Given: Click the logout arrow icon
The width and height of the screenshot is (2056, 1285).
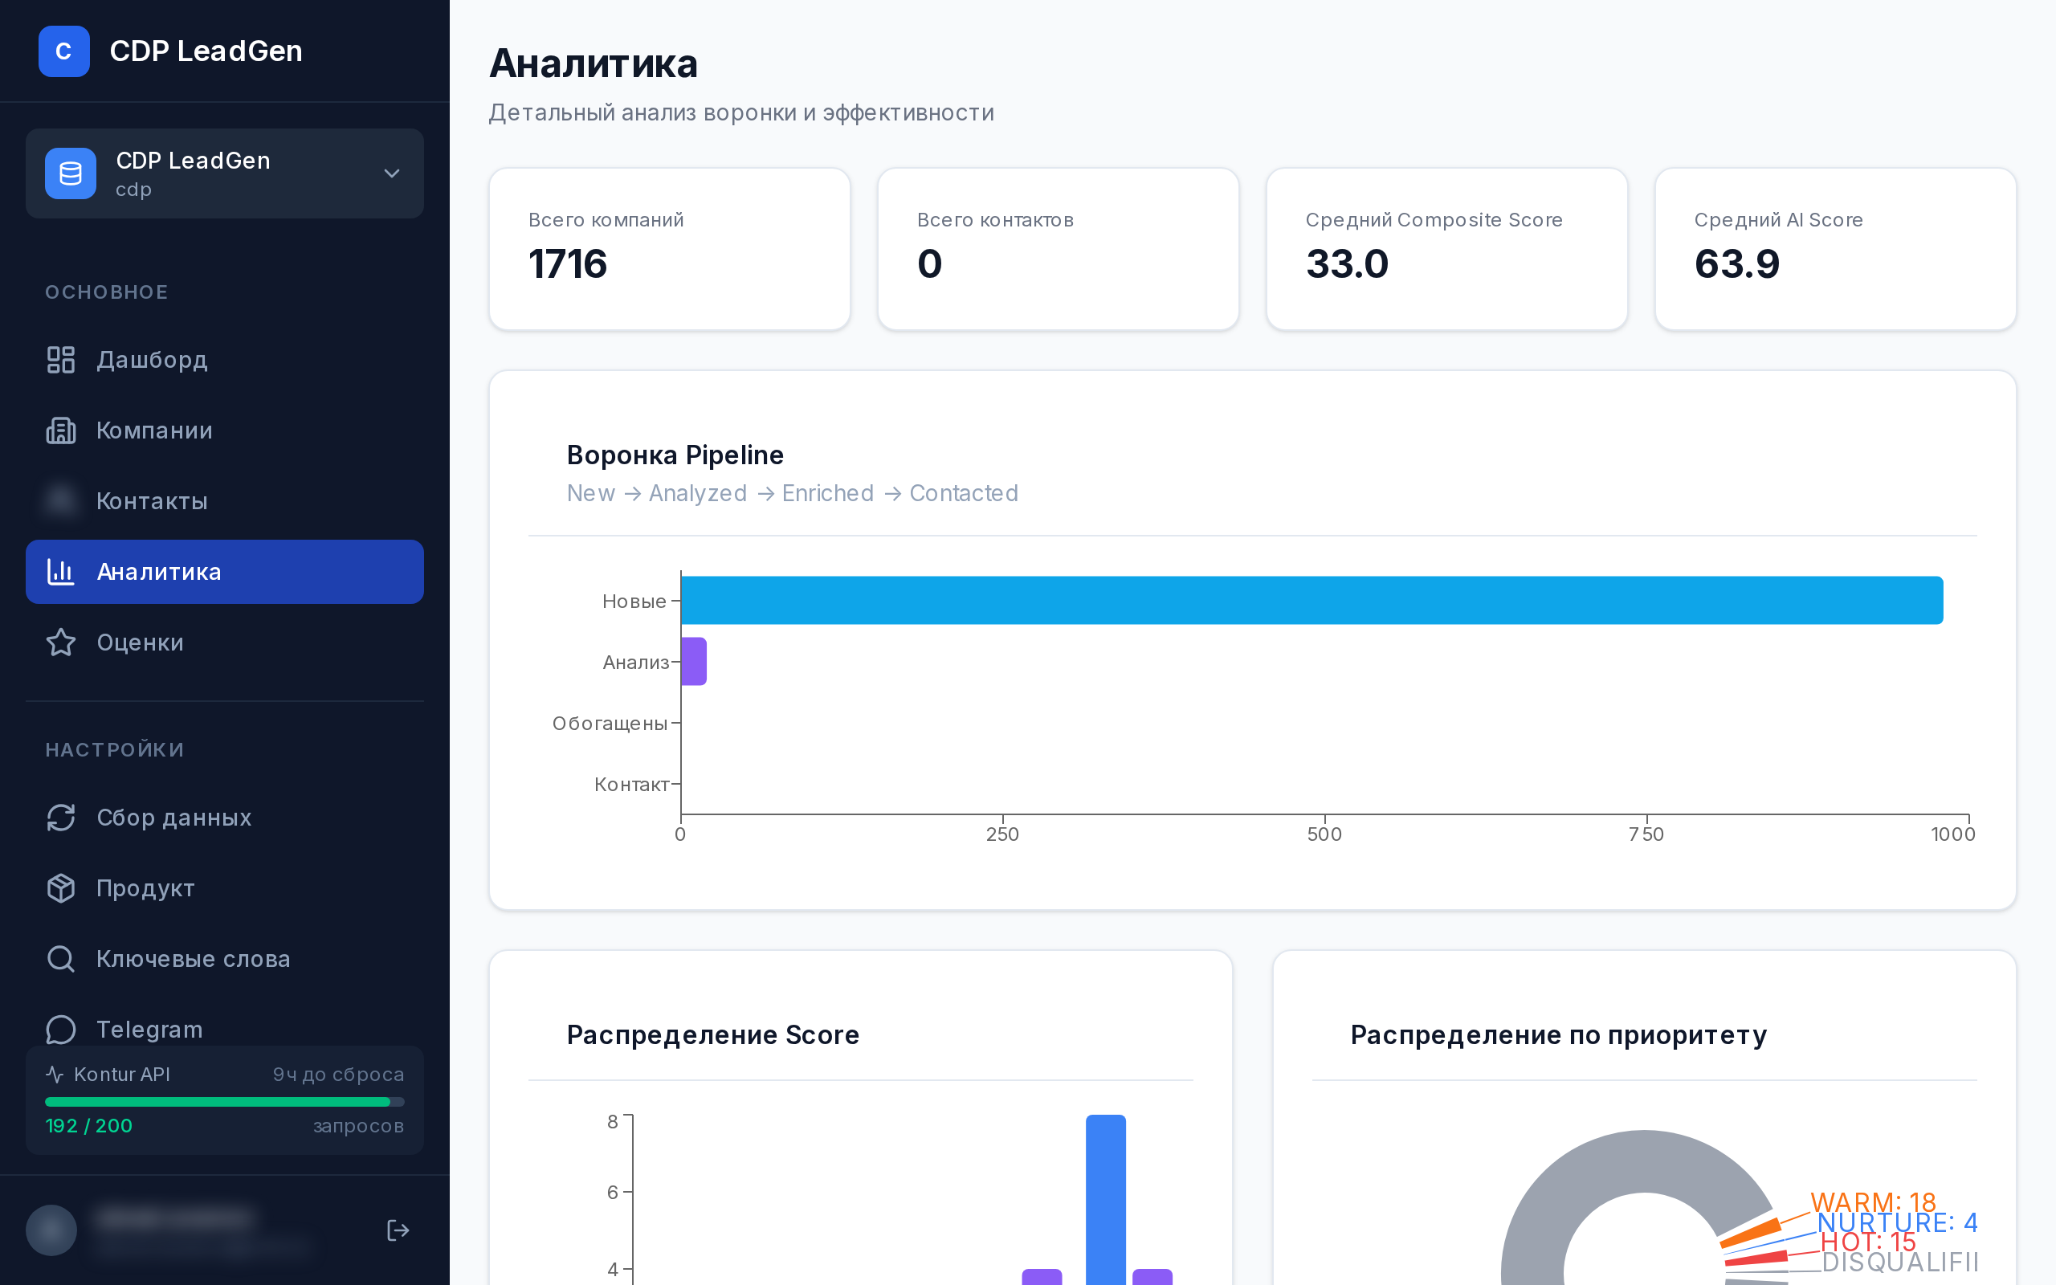Looking at the screenshot, I should click(x=398, y=1230).
